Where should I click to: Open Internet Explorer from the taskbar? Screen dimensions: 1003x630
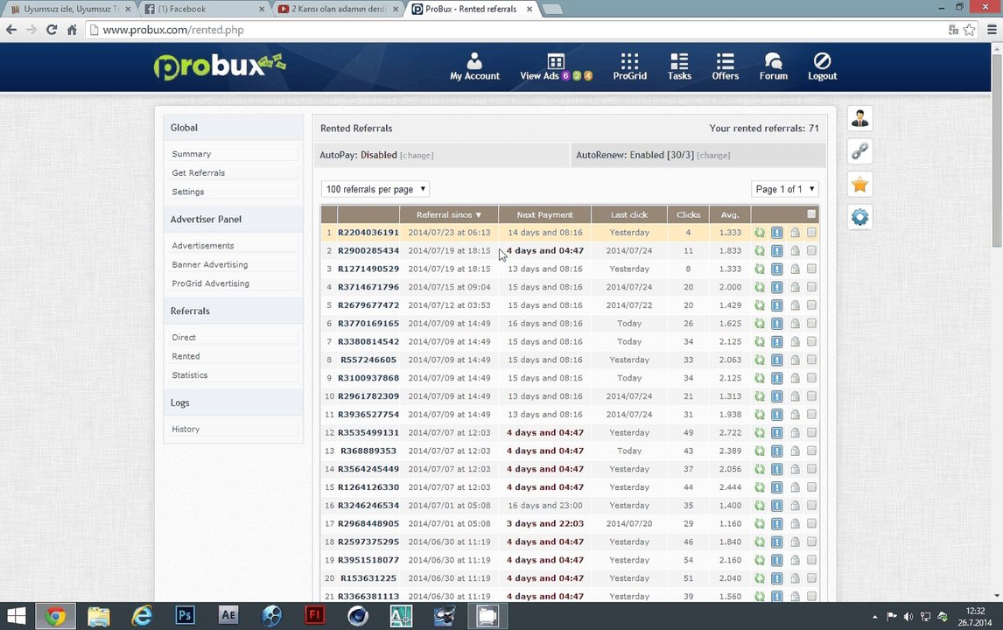[142, 615]
